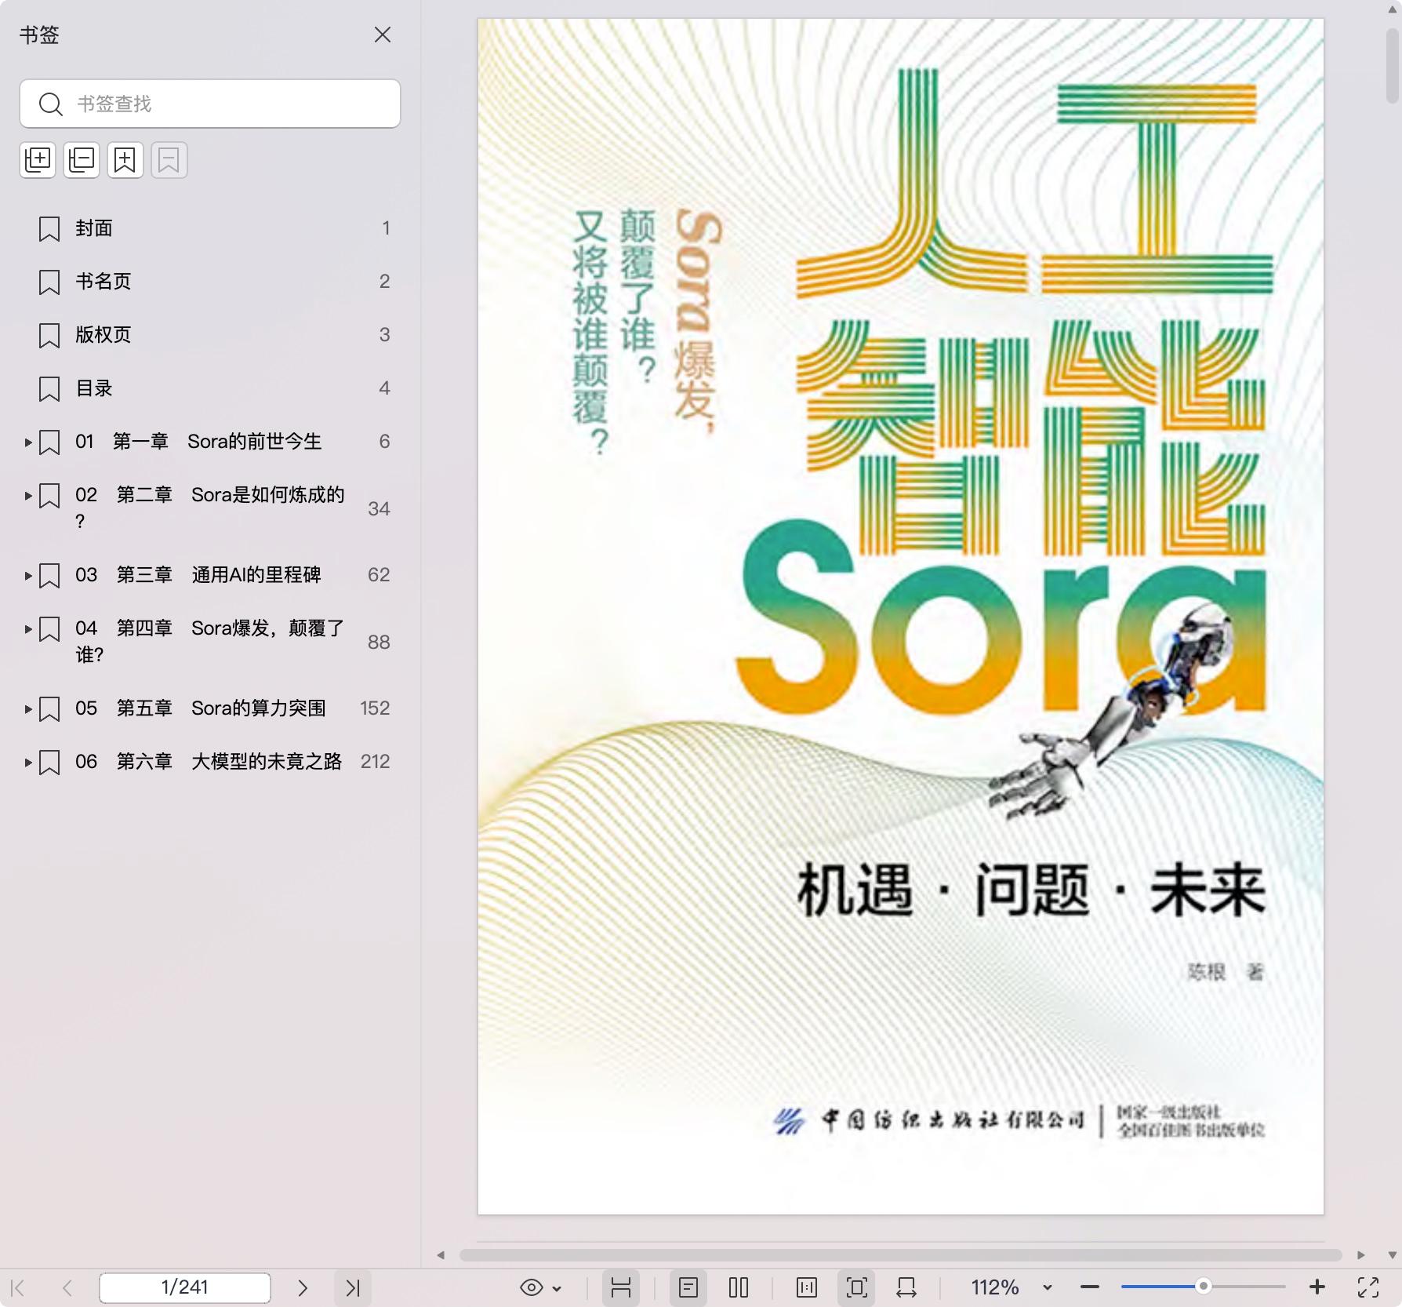1402x1307 pixels.
Task: Click page number 34 in bookmarks
Action: click(379, 509)
